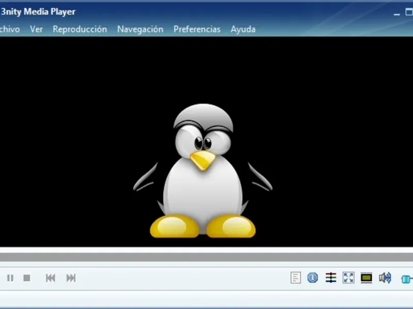Viewport: 413px width, 309px height.
Task: Open the Navegación menu
Action: [140, 29]
